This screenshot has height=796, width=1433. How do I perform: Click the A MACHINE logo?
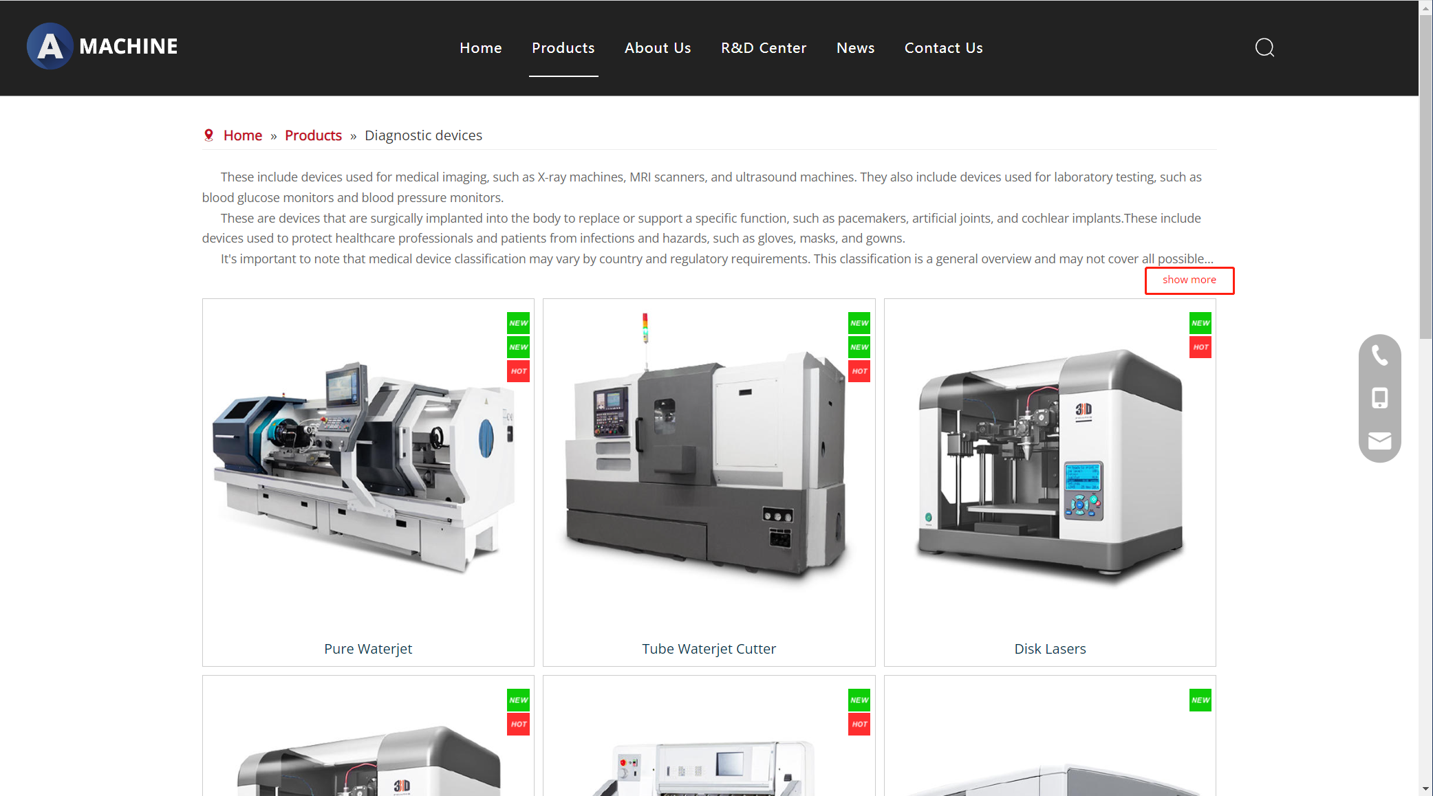click(103, 46)
